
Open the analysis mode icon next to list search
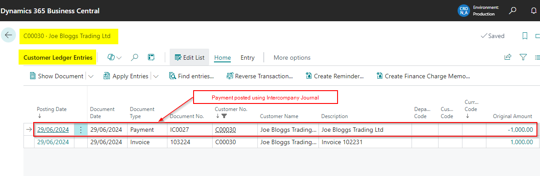point(151,57)
